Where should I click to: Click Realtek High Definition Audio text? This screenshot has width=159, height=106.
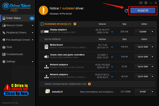click(64, 58)
